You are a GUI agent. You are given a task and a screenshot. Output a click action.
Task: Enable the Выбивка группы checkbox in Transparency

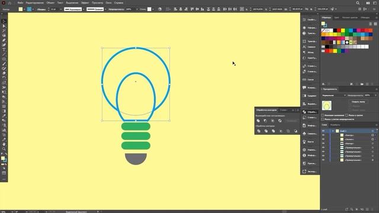click(347, 115)
